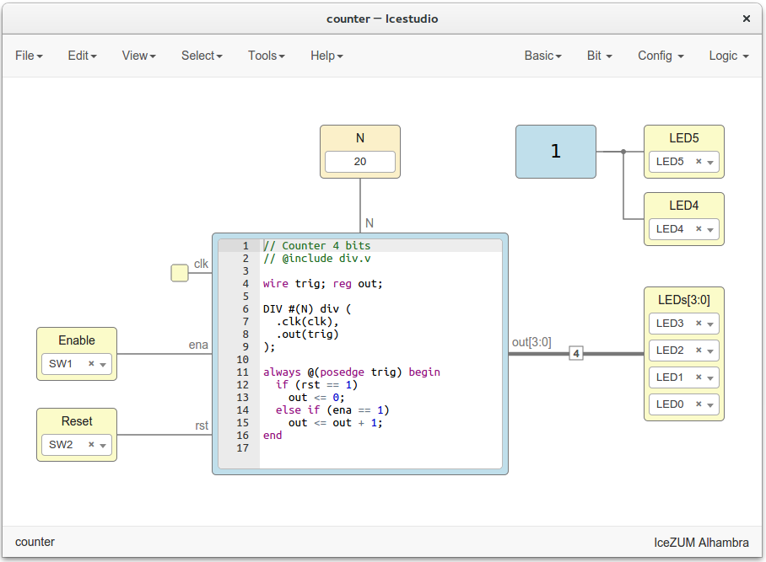This screenshot has height=562, width=766.
Task: Select the small clk input block
Action: pos(180,273)
